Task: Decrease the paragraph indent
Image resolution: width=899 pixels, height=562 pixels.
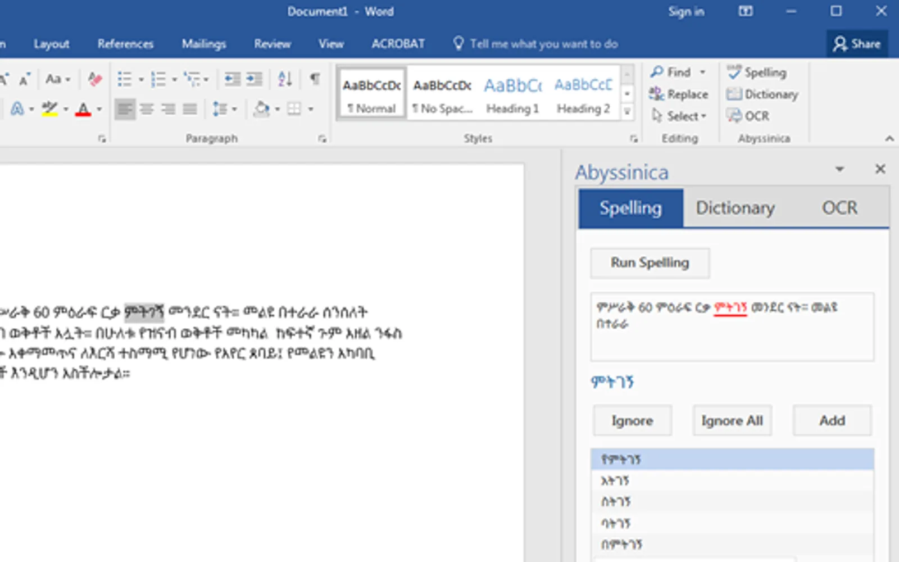Action: (232, 79)
